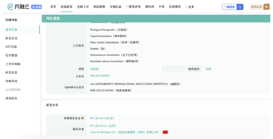Click the info icon beside 首家研发企业
273x139 pixels.
[x=82, y=118]
